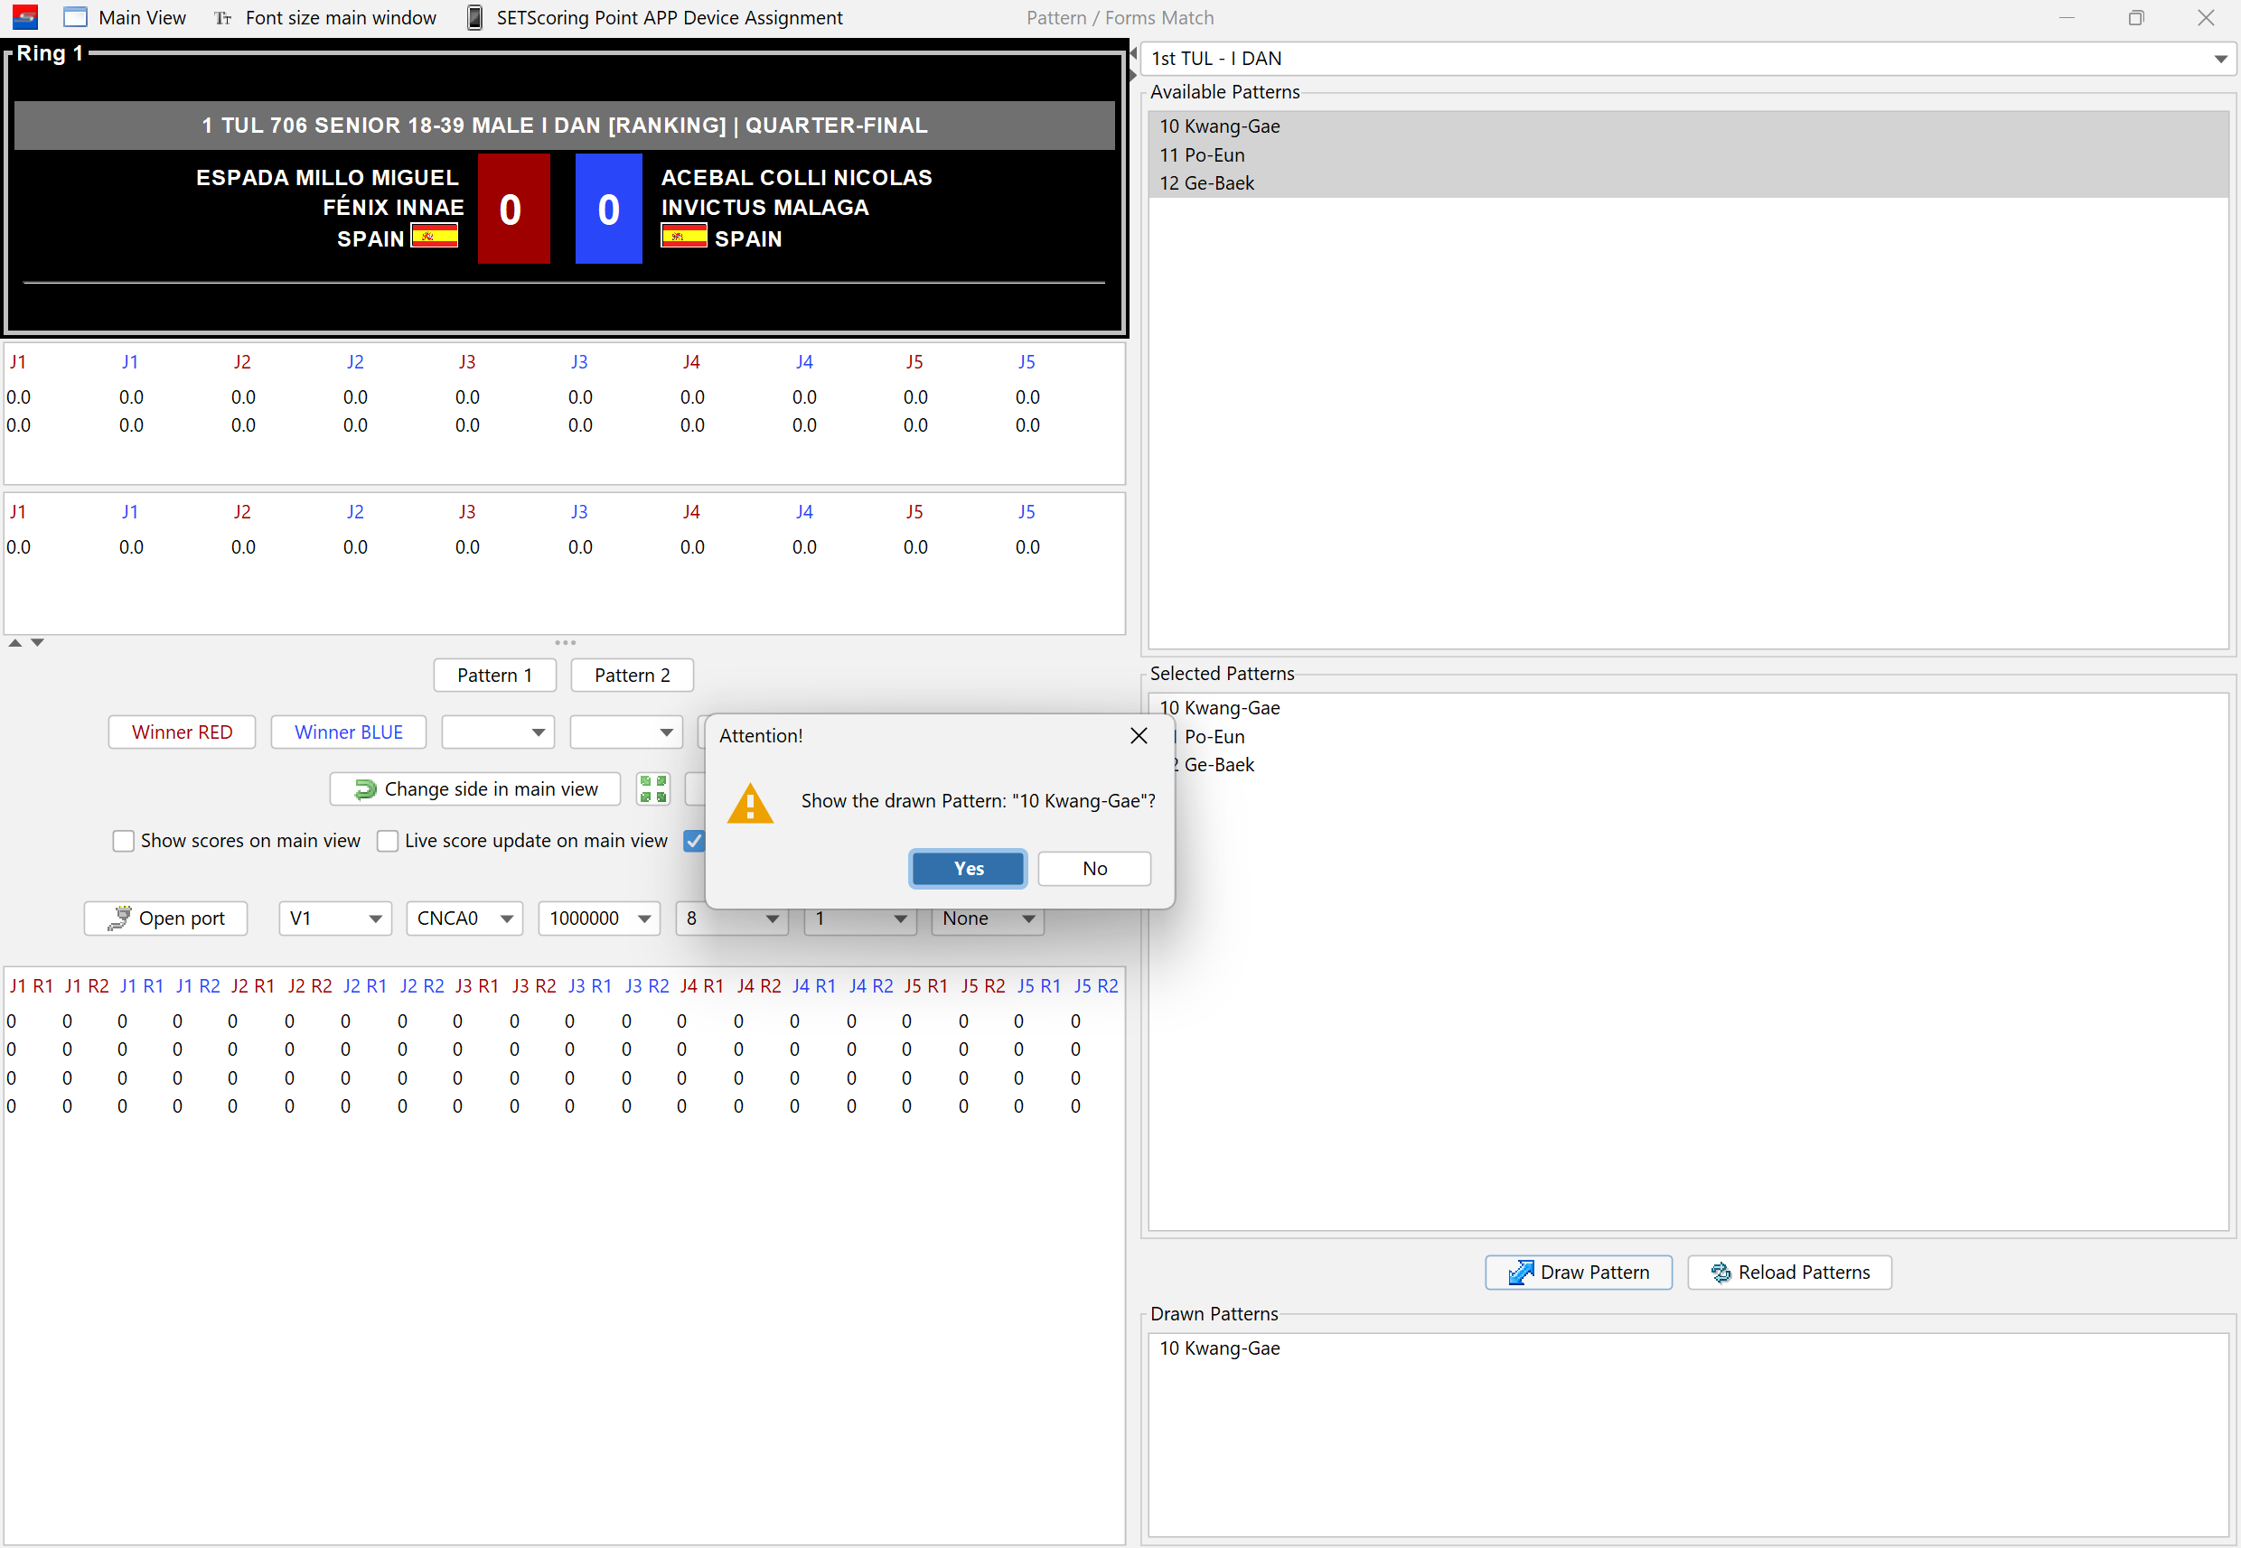Viewport: 2241px width, 1548px height.
Task: Click the Pattern 1 button
Action: [x=495, y=675]
